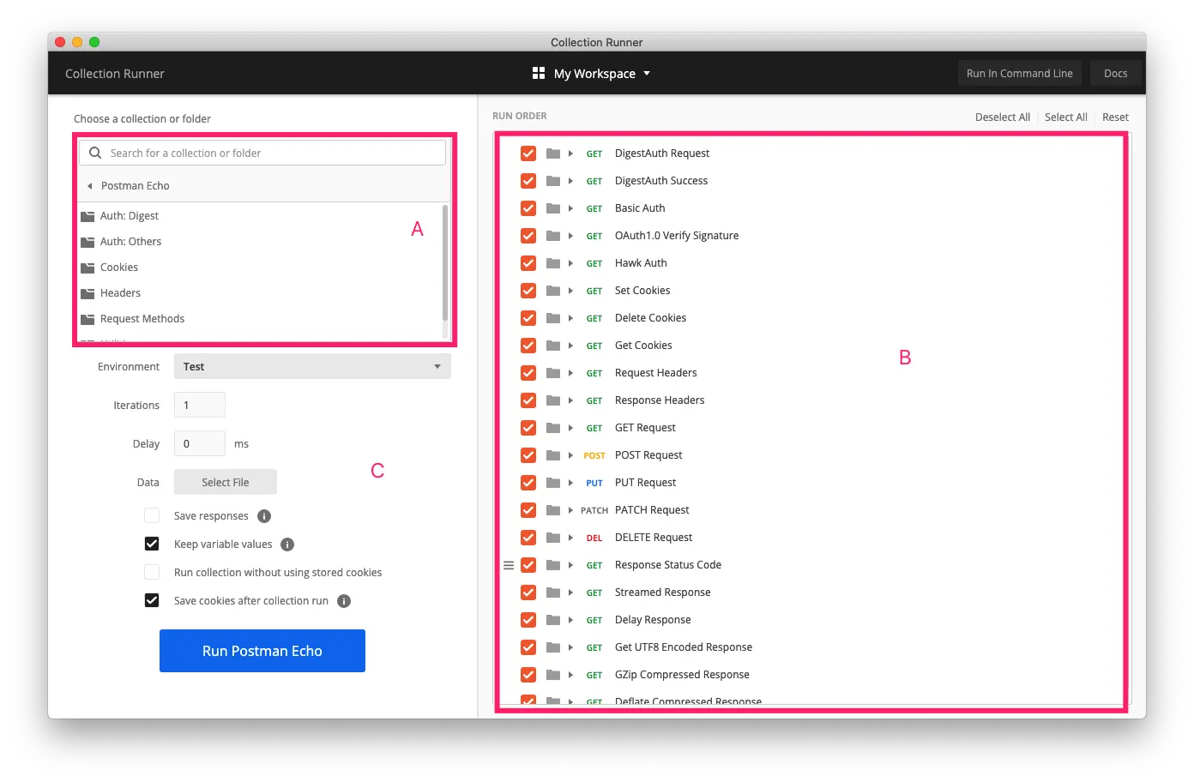Click folder icon in DELETE Request row
This screenshot has height=782, width=1194.
[553, 538]
